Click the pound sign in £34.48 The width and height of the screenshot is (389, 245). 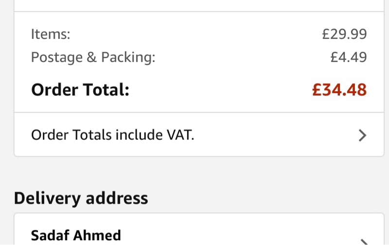tap(317, 90)
